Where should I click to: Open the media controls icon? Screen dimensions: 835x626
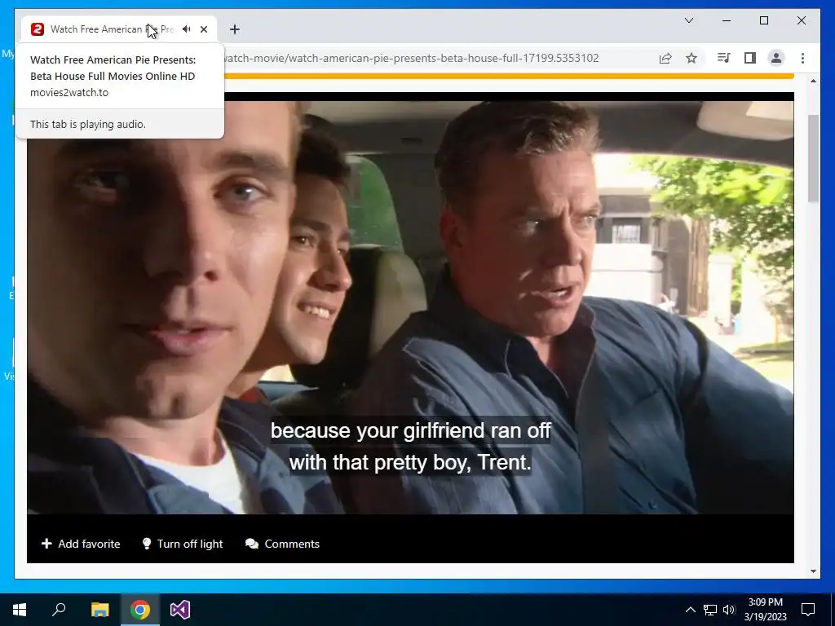pyautogui.click(x=723, y=58)
